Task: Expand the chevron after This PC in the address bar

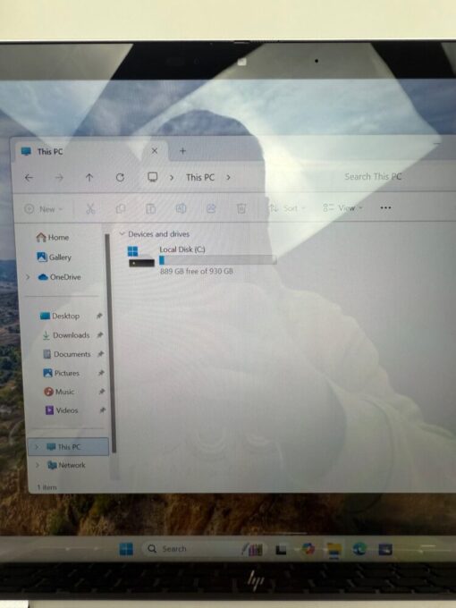Action: (228, 177)
